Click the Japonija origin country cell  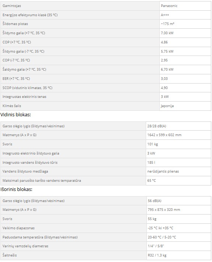[x=185, y=106]
